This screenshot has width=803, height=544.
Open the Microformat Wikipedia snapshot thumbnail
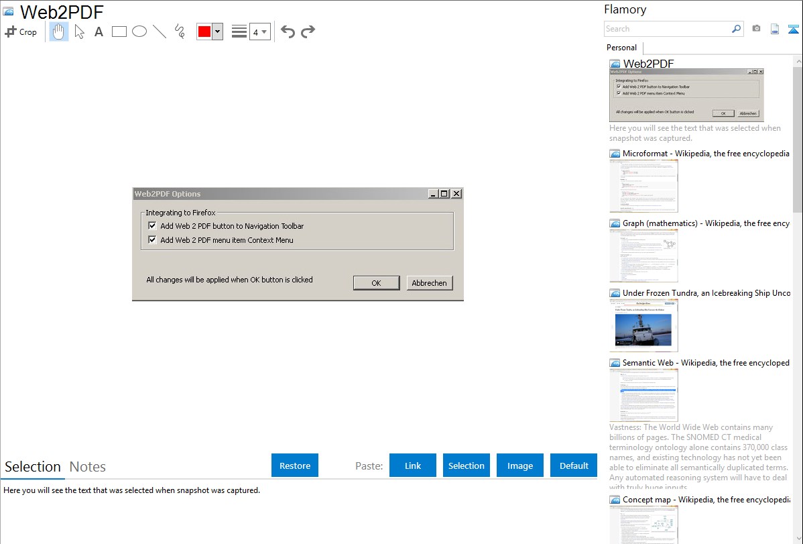click(643, 186)
